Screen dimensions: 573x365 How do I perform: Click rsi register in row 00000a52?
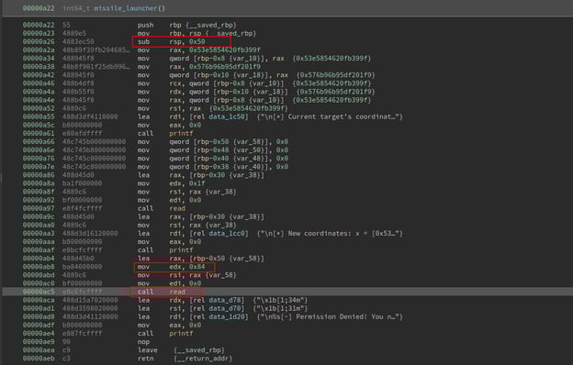[x=174, y=108]
